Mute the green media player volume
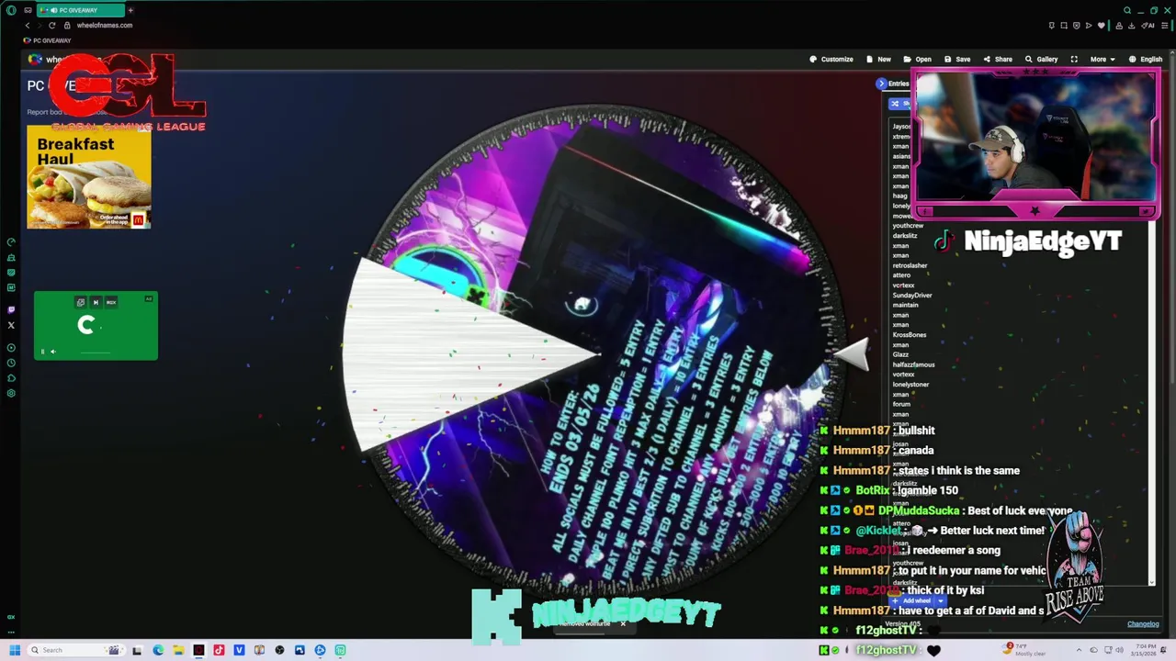The height and width of the screenshot is (661, 1176). [x=52, y=352]
